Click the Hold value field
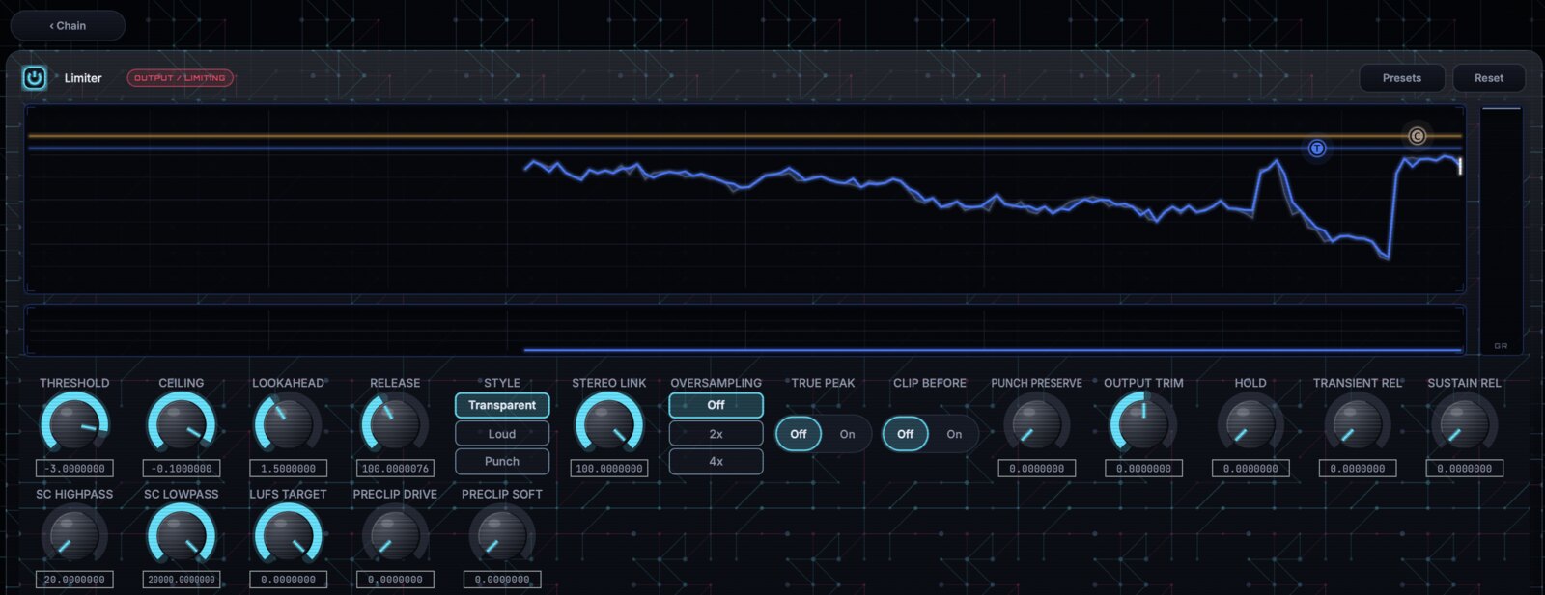Viewport: 1545px width, 595px height. coord(1250,469)
